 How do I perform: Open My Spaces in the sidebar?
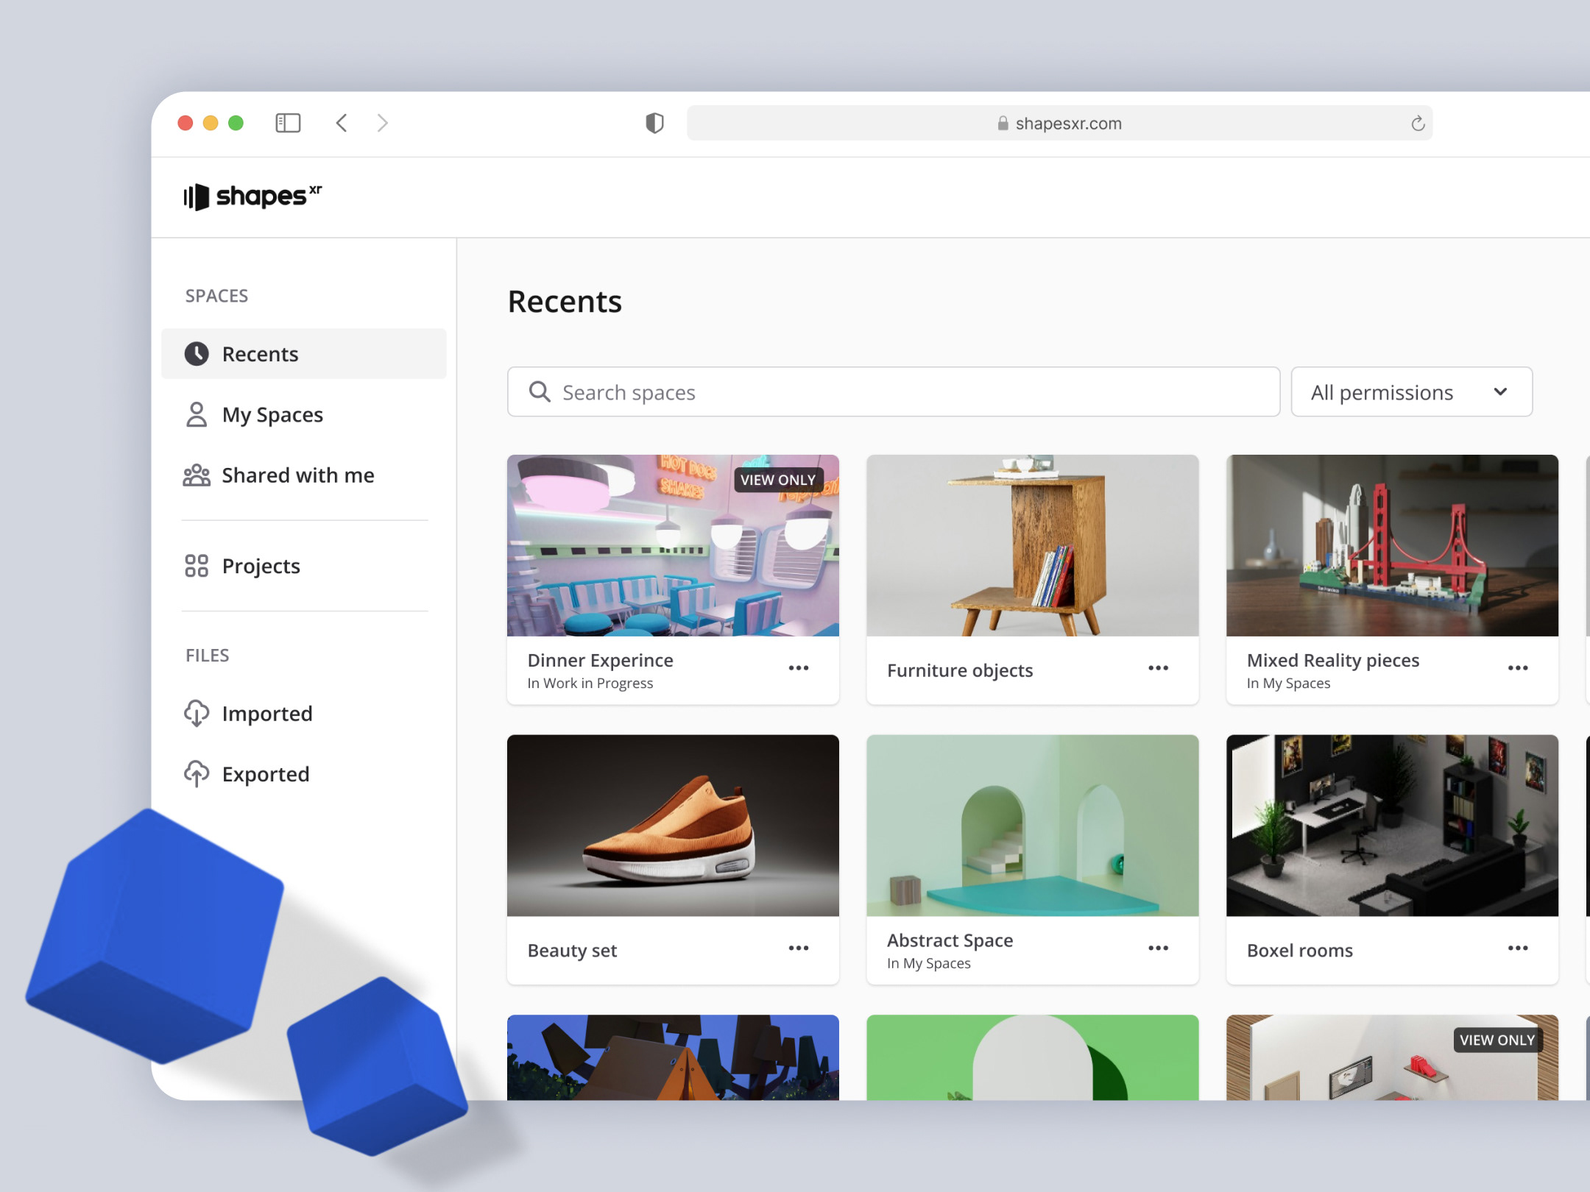[304, 415]
